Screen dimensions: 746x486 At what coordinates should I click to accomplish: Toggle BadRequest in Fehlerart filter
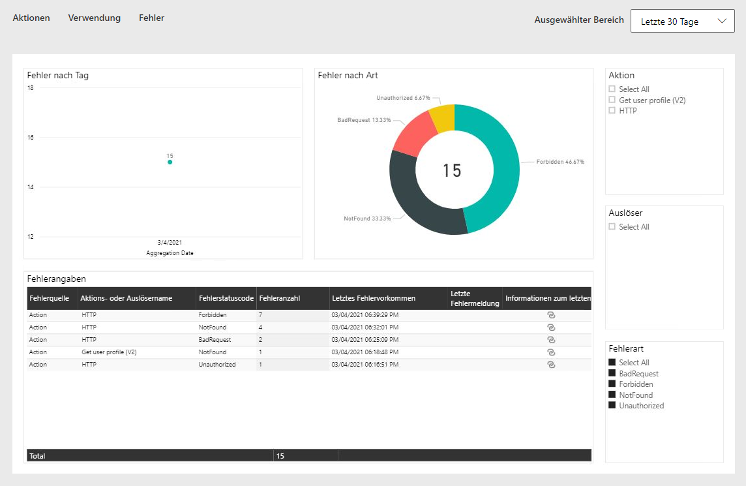tap(612, 374)
